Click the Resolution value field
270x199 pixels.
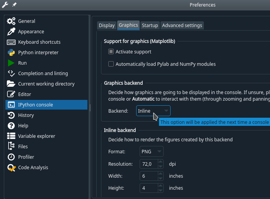click(149, 164)
